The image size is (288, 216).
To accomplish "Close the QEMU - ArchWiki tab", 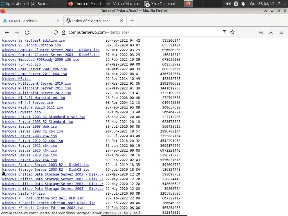I will pos(58,21).
